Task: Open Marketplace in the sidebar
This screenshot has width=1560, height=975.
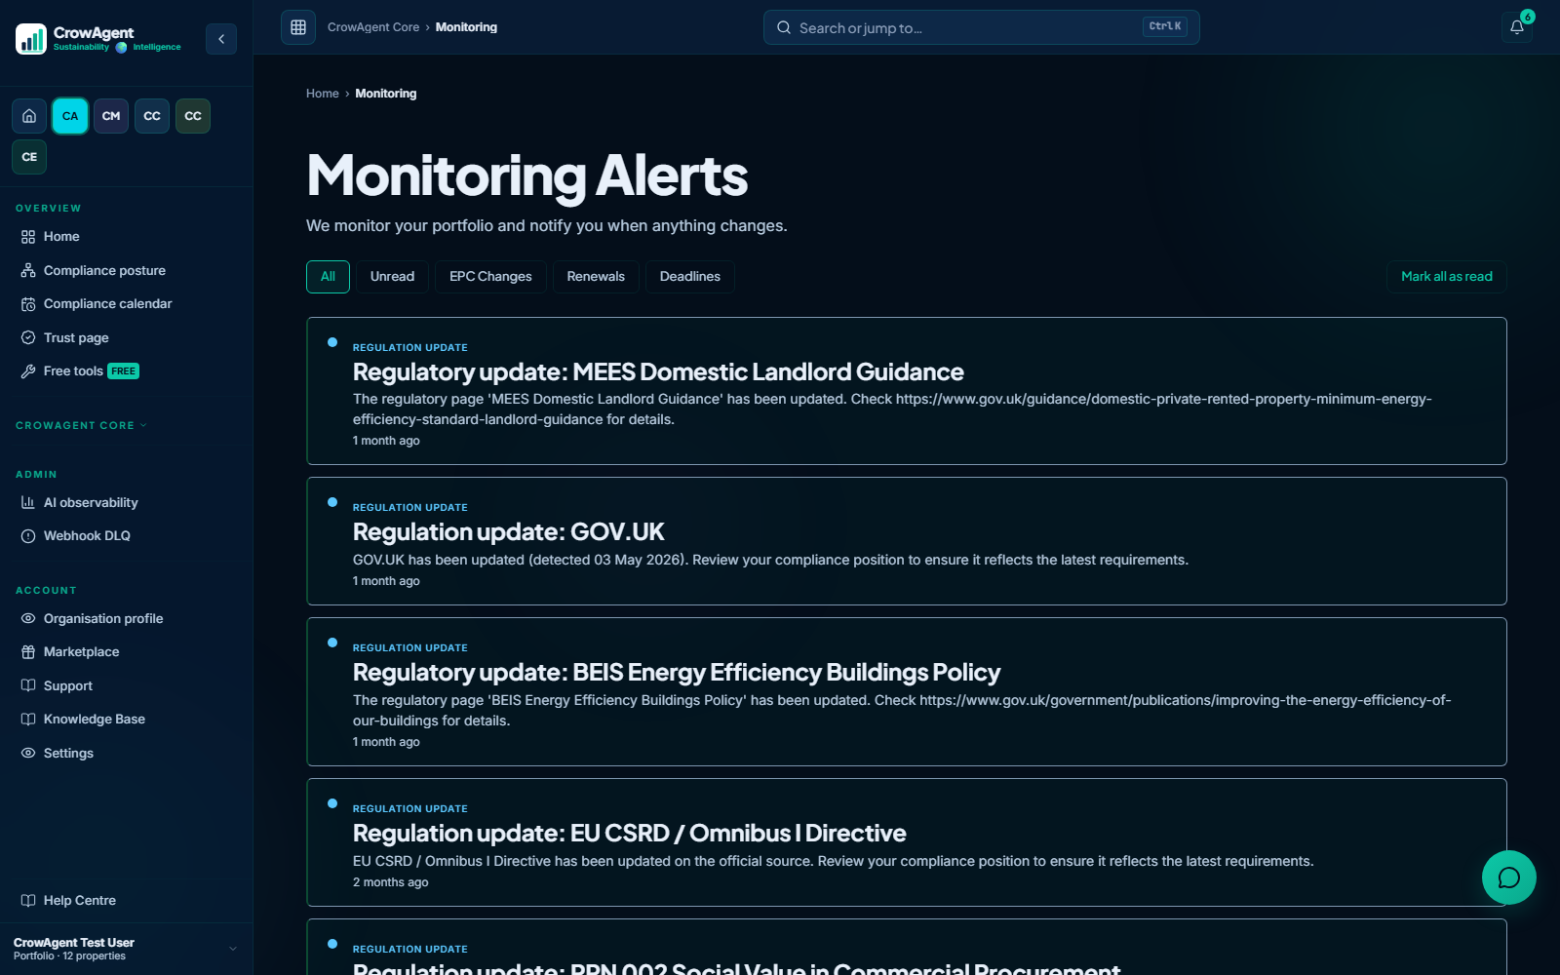Action: (127, 652)
